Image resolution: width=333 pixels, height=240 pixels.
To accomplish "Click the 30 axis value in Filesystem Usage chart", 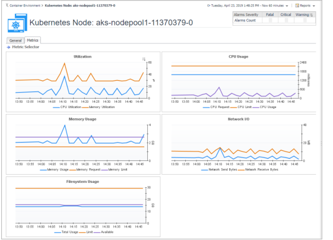I will pos(149,188).
